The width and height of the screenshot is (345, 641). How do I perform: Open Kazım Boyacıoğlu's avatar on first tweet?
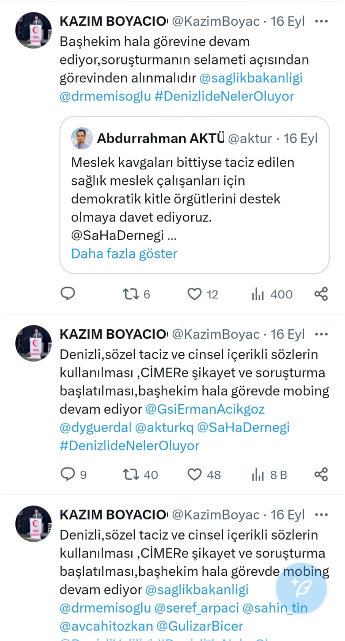tap(34, 30)
